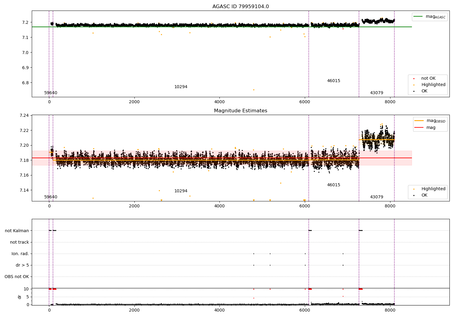Click the 4000 x-tick under Magnitude Estimates plot

(219, 206)
